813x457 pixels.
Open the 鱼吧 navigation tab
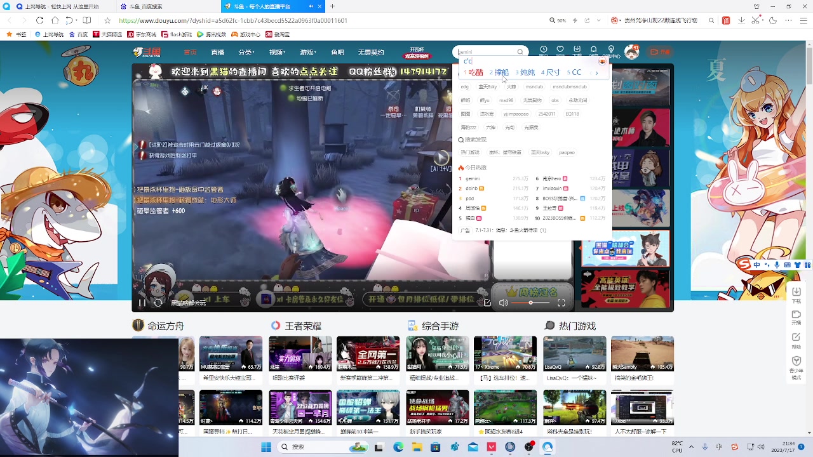tap(337, 52)
